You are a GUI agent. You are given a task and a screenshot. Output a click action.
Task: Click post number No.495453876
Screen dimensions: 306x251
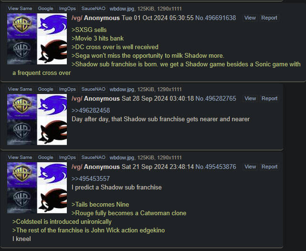[216, 167]
